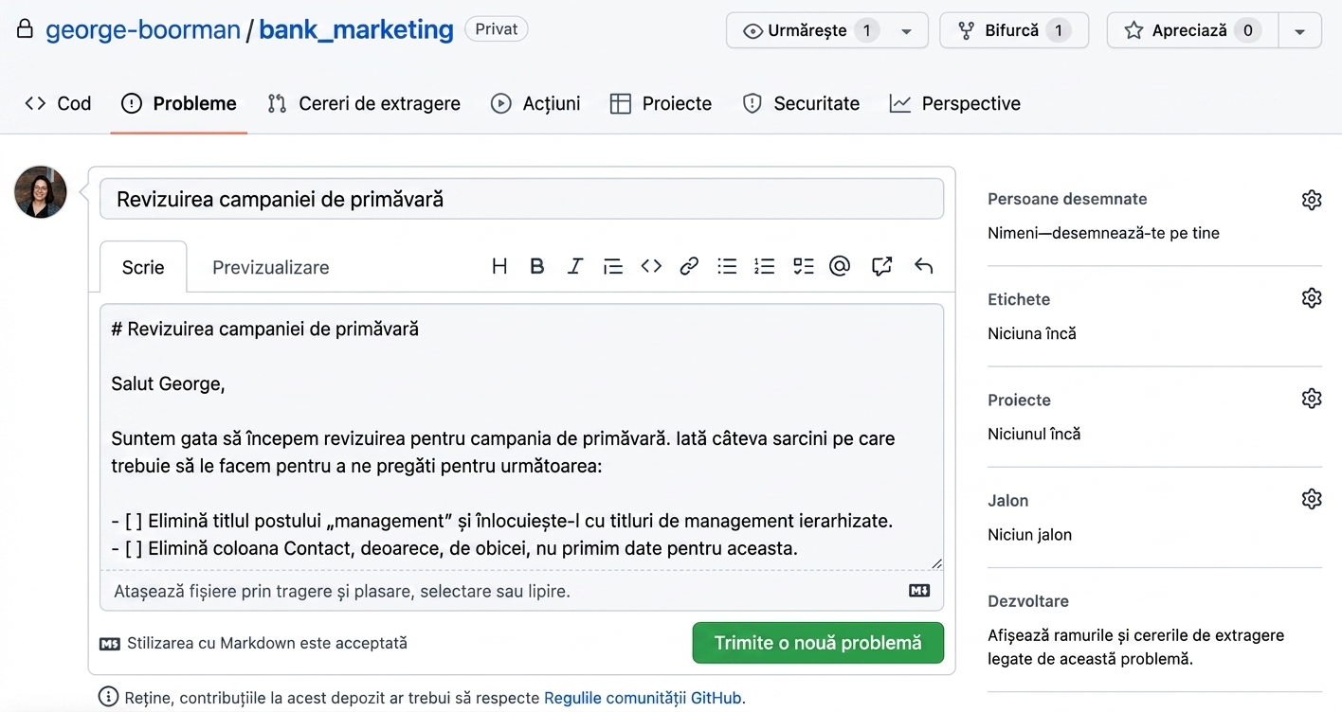Viewport: 1342px width, 712px height.
Task: Apply italic formatting to text
Action: 574,267
